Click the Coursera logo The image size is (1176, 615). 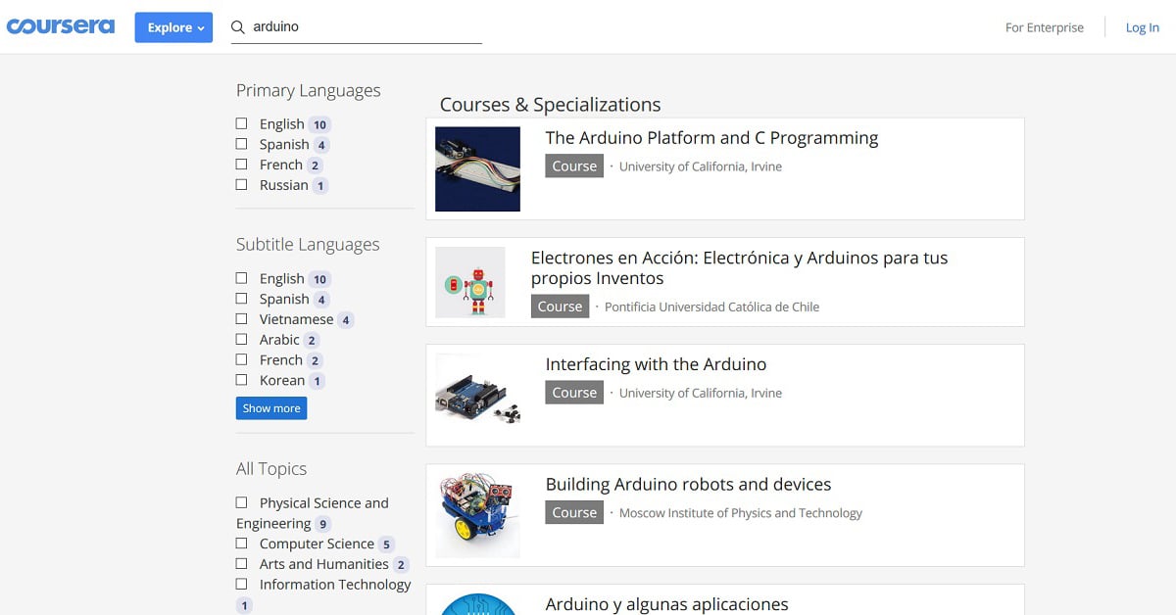click(x=61, y=26)
